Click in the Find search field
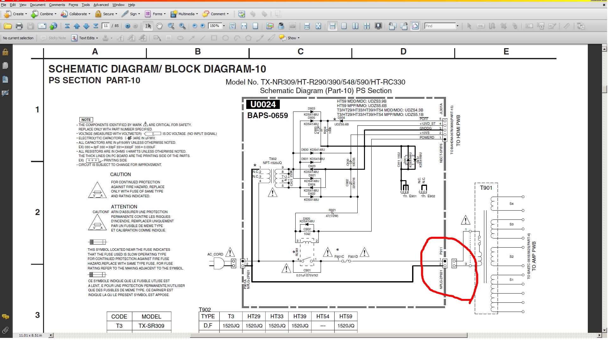 tap(440, 26)
